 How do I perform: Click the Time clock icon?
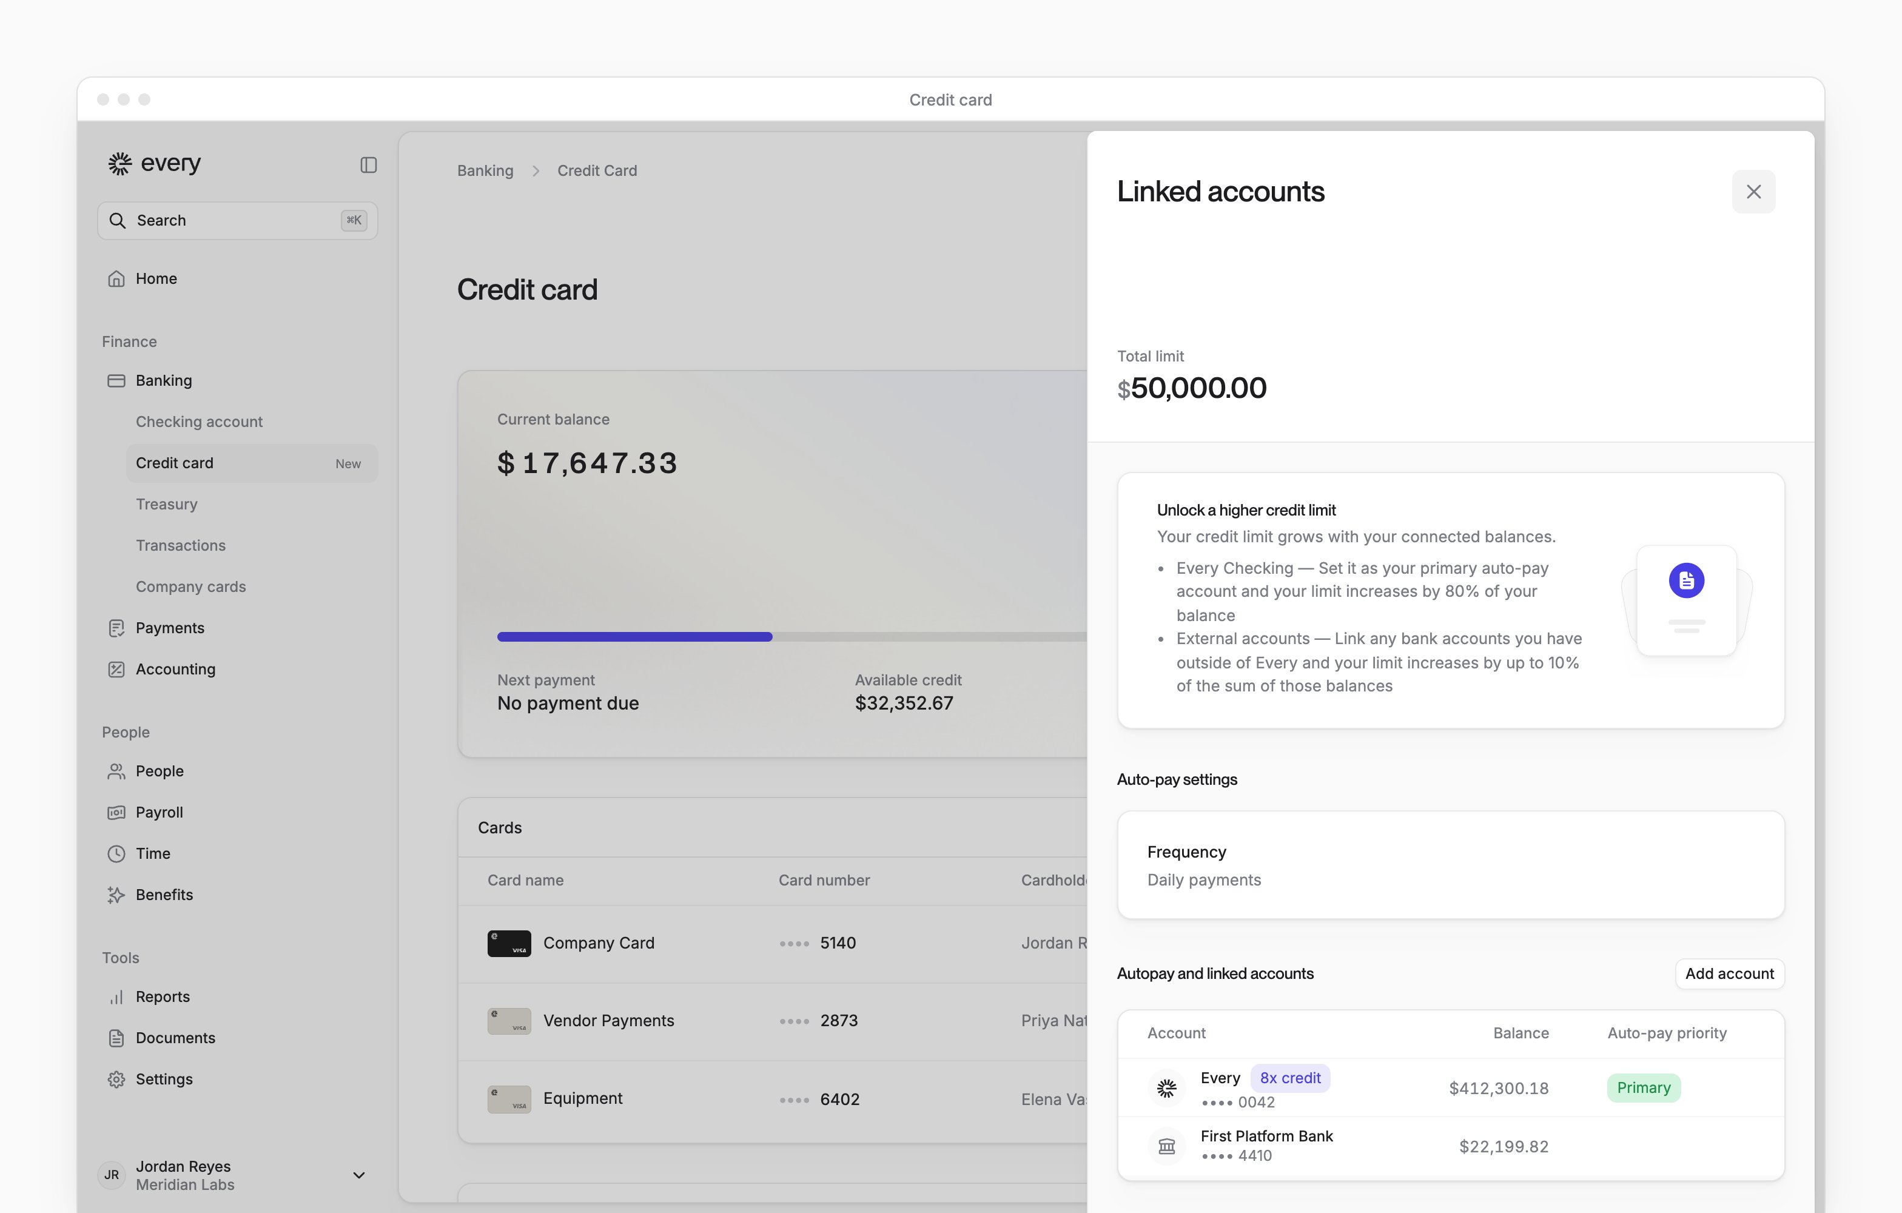(116, 854)
